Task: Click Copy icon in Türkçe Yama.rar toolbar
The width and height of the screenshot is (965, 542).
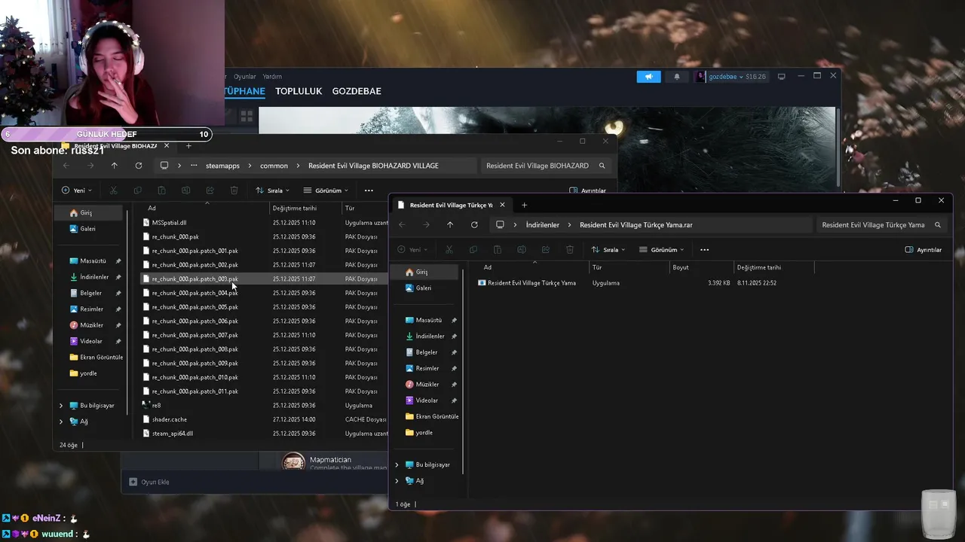Action: pos(473,250)
